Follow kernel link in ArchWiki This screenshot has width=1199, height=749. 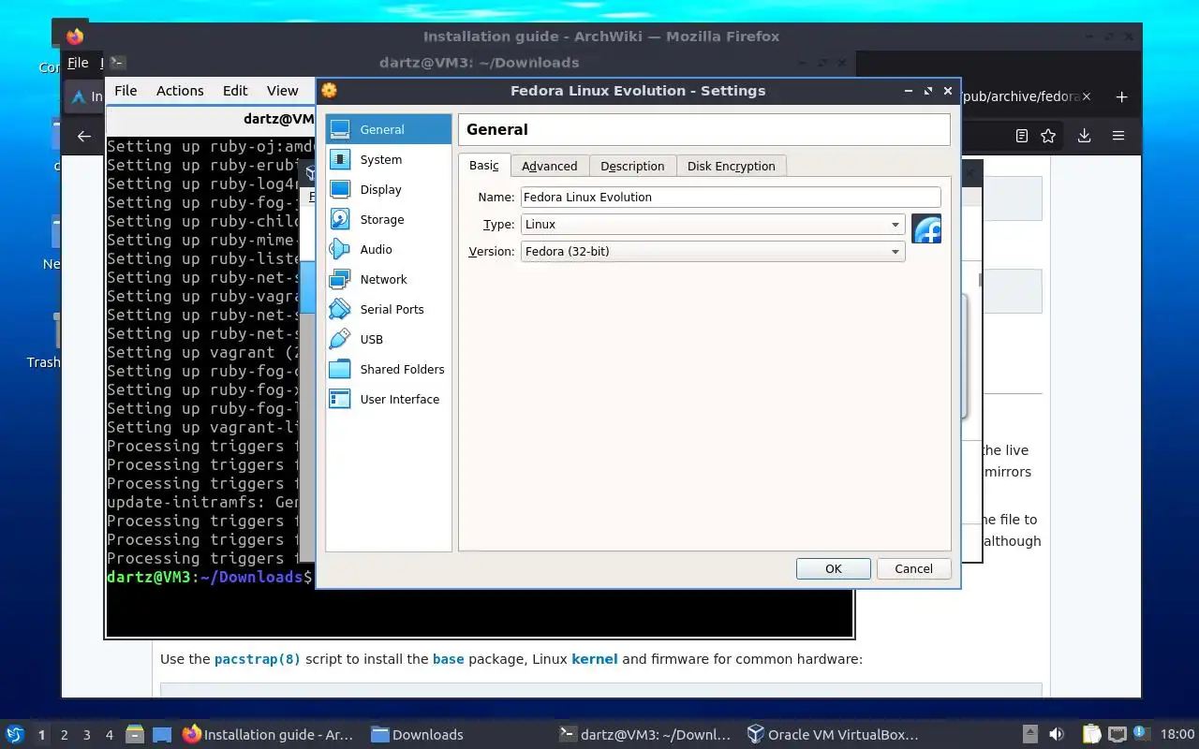tap(595, 659)
